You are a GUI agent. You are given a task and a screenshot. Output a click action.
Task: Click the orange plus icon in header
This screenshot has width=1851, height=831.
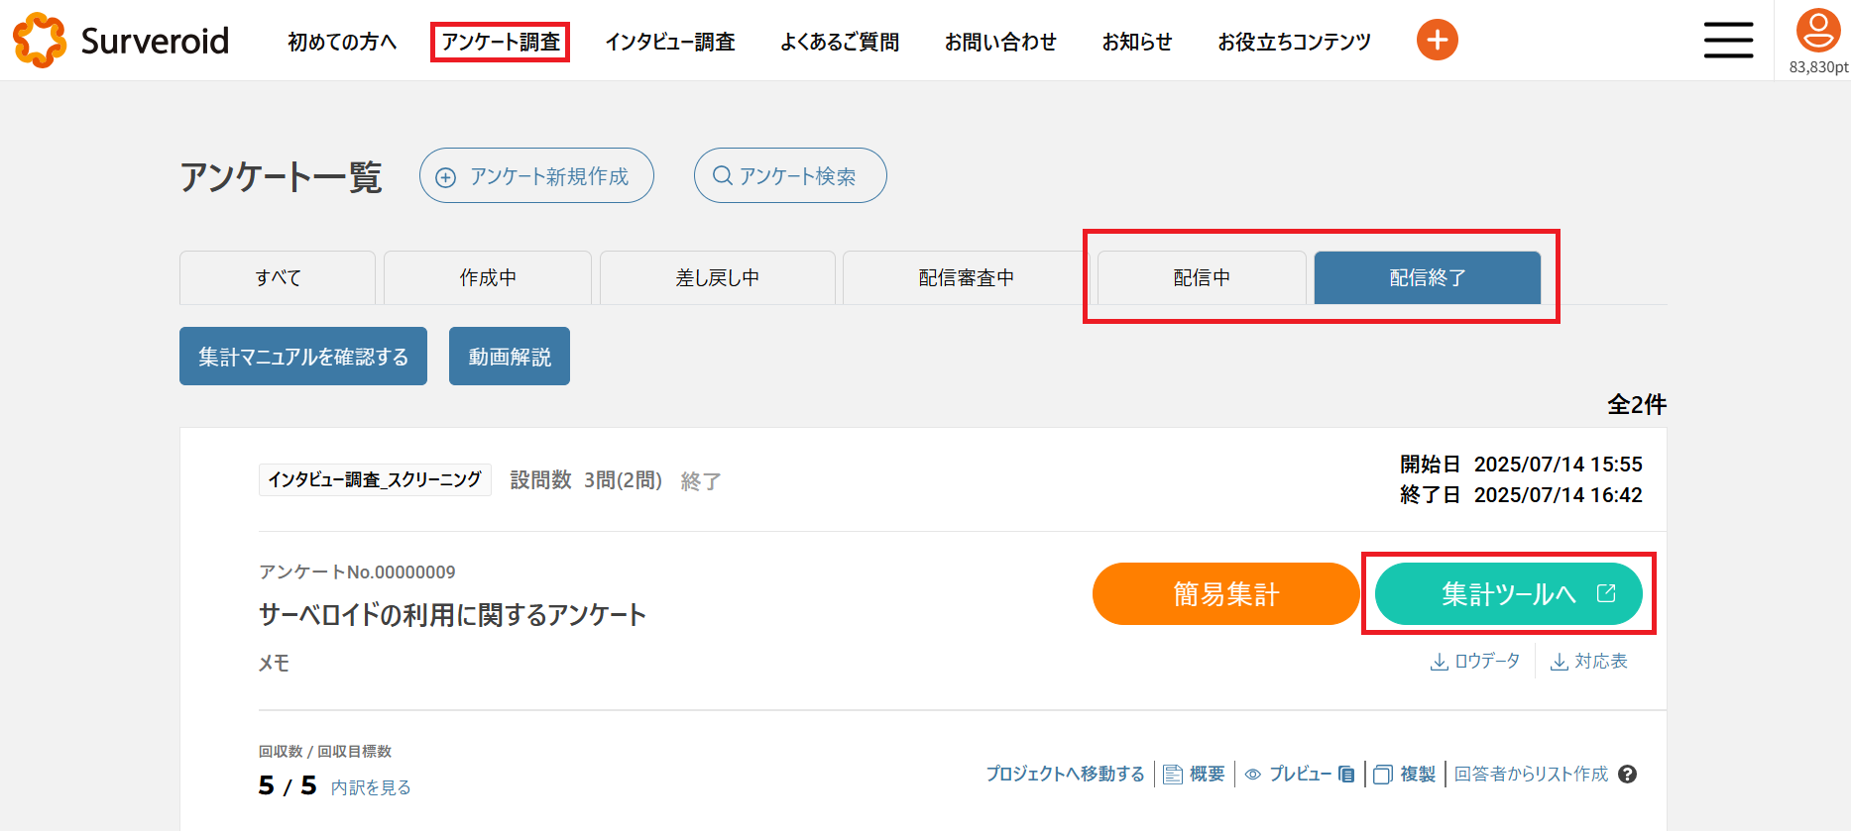click(x=1437, y=41)
